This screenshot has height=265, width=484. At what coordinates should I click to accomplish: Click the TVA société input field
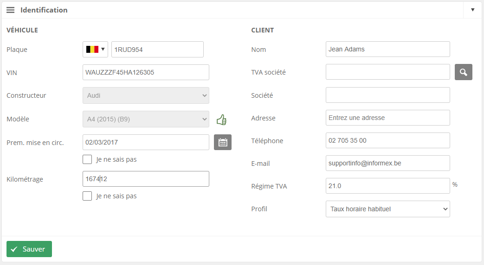387,72
